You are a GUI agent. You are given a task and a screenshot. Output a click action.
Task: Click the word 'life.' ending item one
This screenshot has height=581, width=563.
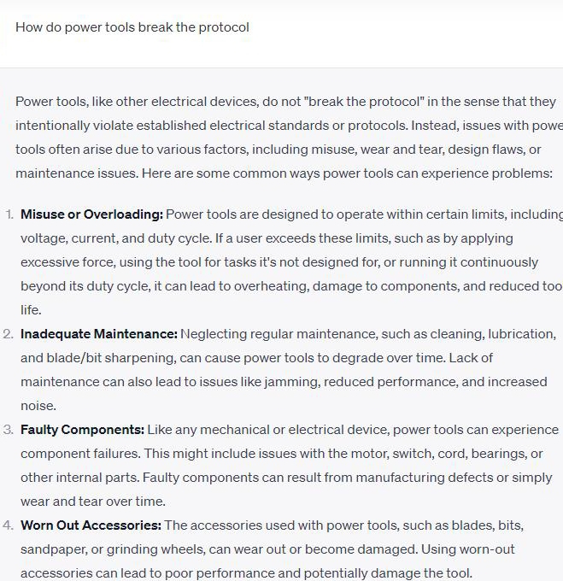31,310
